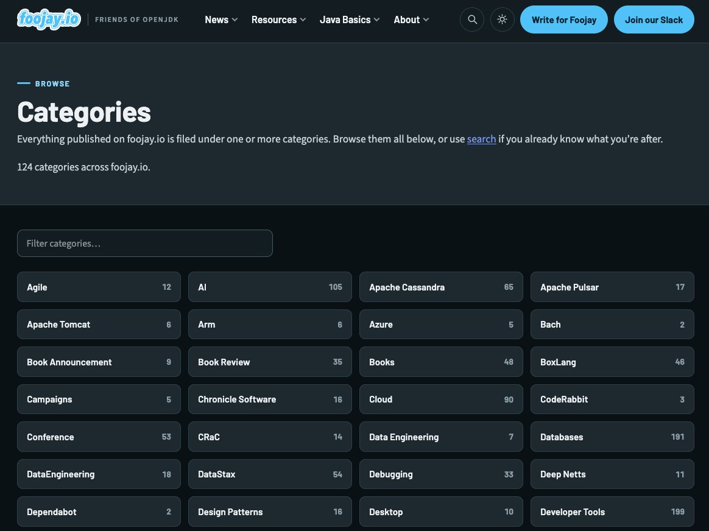Open the Azure category
This screenshot has height=531, width=709.
pyautogui.click(x=442, y=325)
